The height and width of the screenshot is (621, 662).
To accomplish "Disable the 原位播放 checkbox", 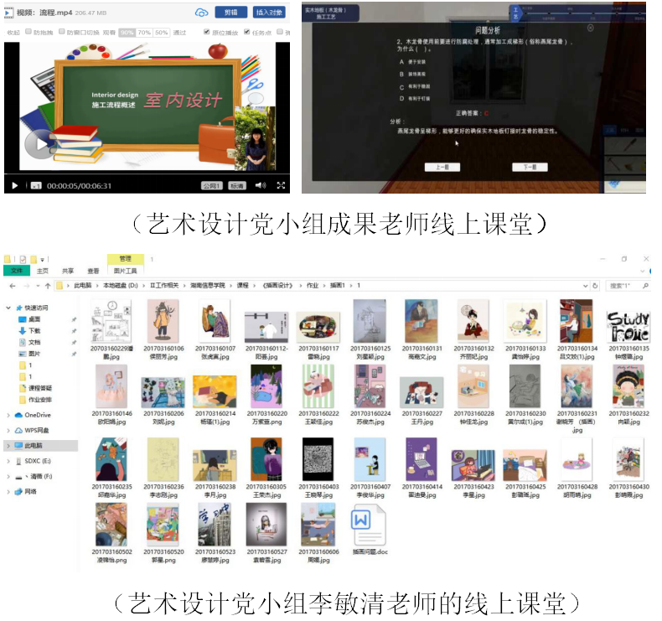I will pos(206,32).
